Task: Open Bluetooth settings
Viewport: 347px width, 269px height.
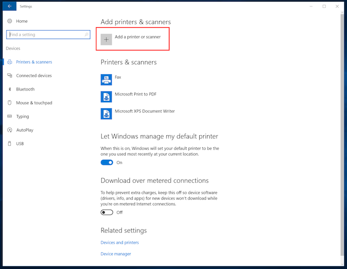Action: pyautogui.click(x=25, y=89)
